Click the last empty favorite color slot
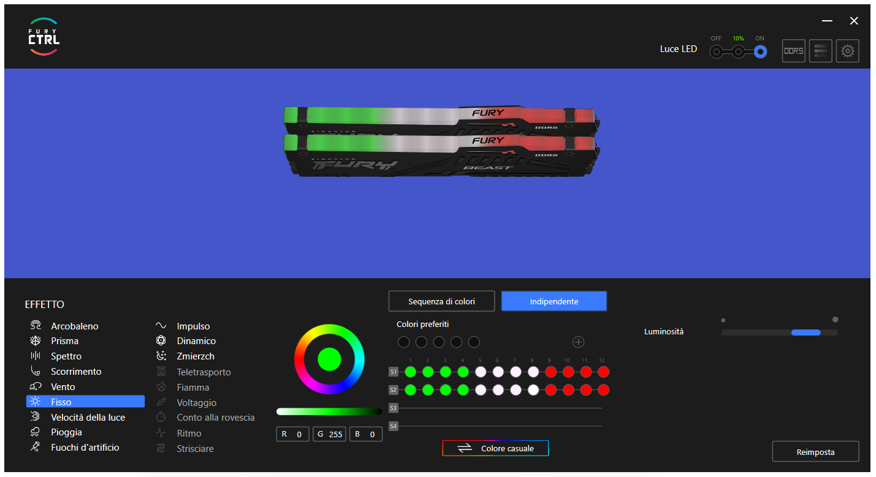Image resolution: width=876 pixels, height=477 pixels. 474,342
